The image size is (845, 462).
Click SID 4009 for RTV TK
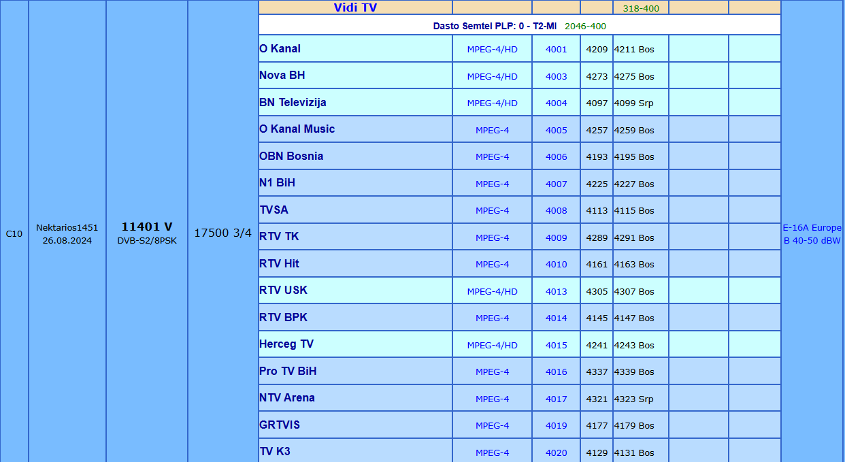556,237
